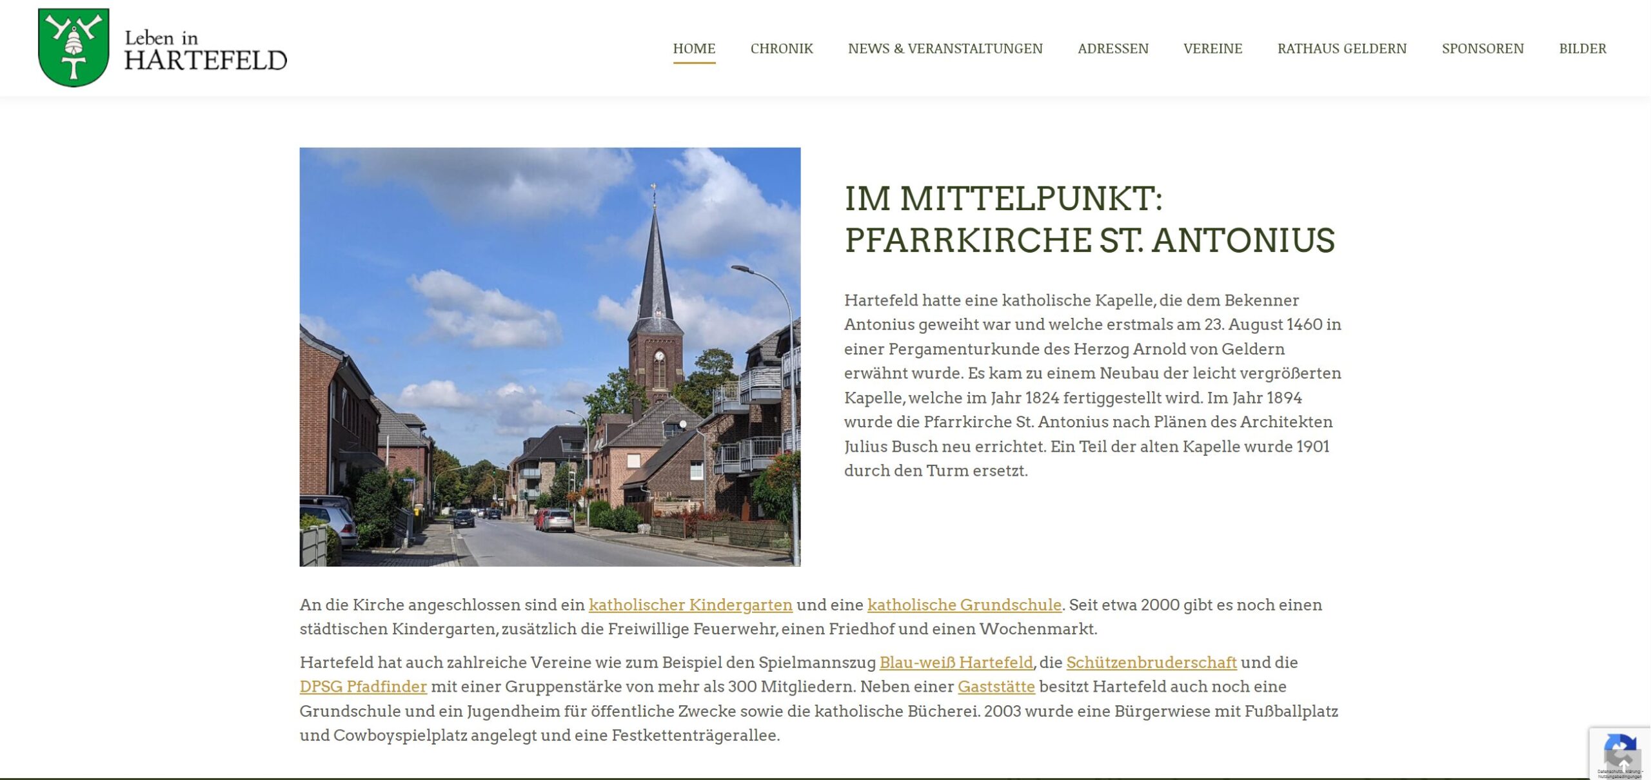Screen dimensions: 1651x780
Task: Click the scroll-to-top arrow button
Action: [x=1624, y=763]
